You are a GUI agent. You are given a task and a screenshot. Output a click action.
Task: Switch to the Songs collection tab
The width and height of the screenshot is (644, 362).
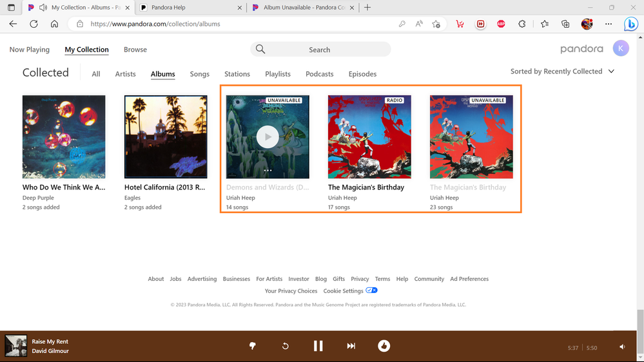pos(199,74)
